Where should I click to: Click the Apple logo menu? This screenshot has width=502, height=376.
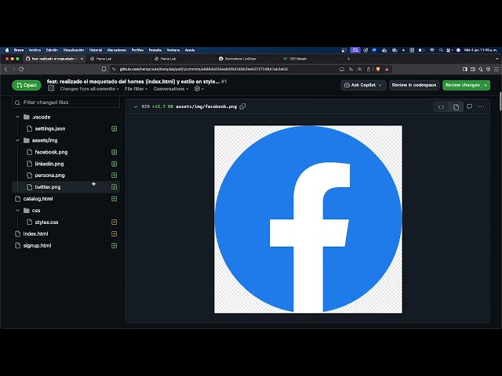pos(7,50)
